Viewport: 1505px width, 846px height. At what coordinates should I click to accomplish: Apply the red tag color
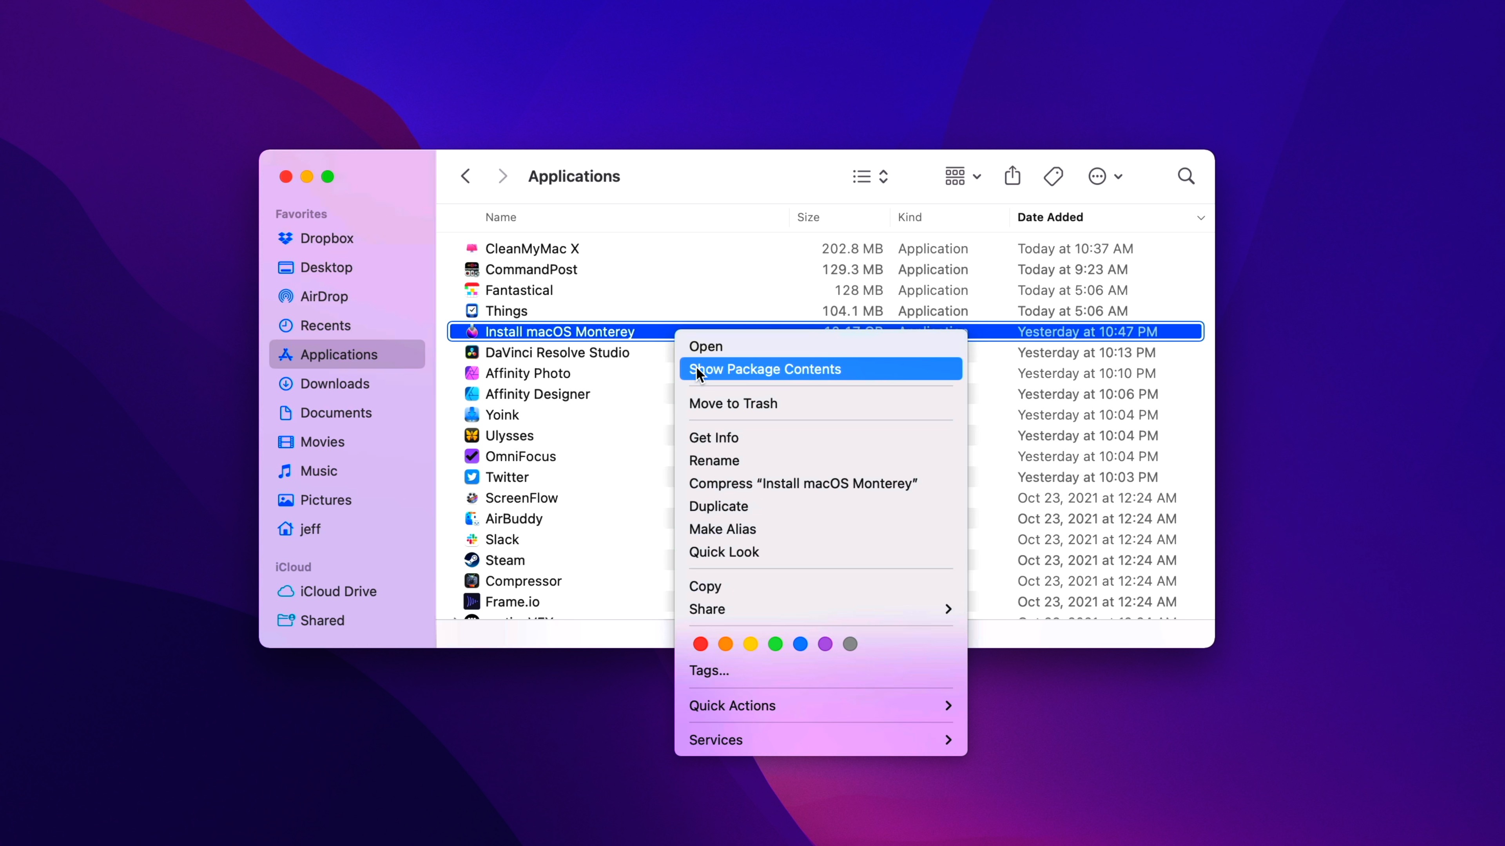700,644
